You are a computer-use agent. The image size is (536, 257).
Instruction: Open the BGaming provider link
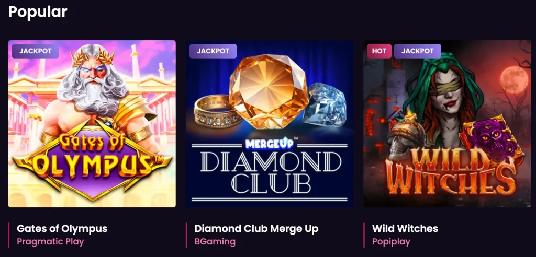pyautogui.click(x=215, y=242)
